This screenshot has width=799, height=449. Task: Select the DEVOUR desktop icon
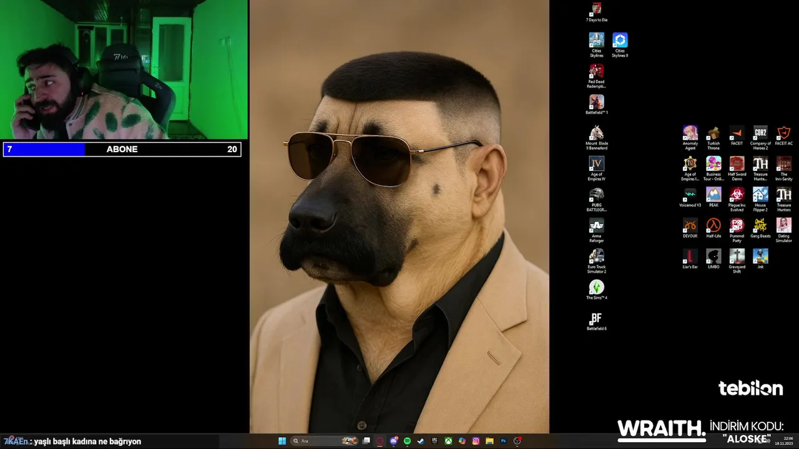690,228
